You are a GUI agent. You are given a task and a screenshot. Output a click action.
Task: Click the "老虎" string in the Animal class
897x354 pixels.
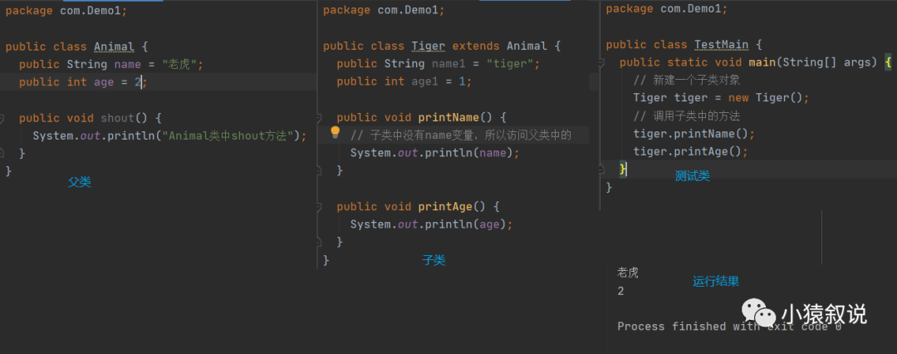[180, 65]
